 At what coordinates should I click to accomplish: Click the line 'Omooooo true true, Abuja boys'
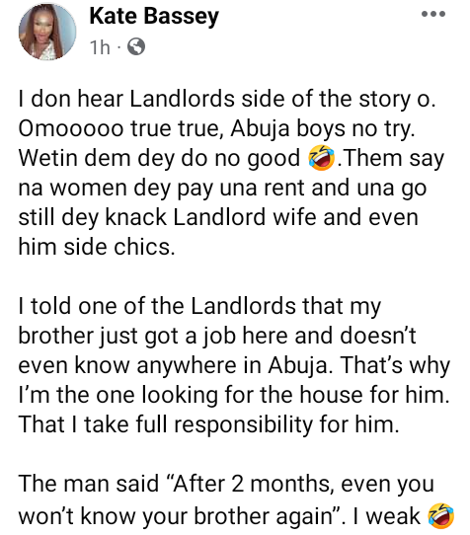[217, 129]
